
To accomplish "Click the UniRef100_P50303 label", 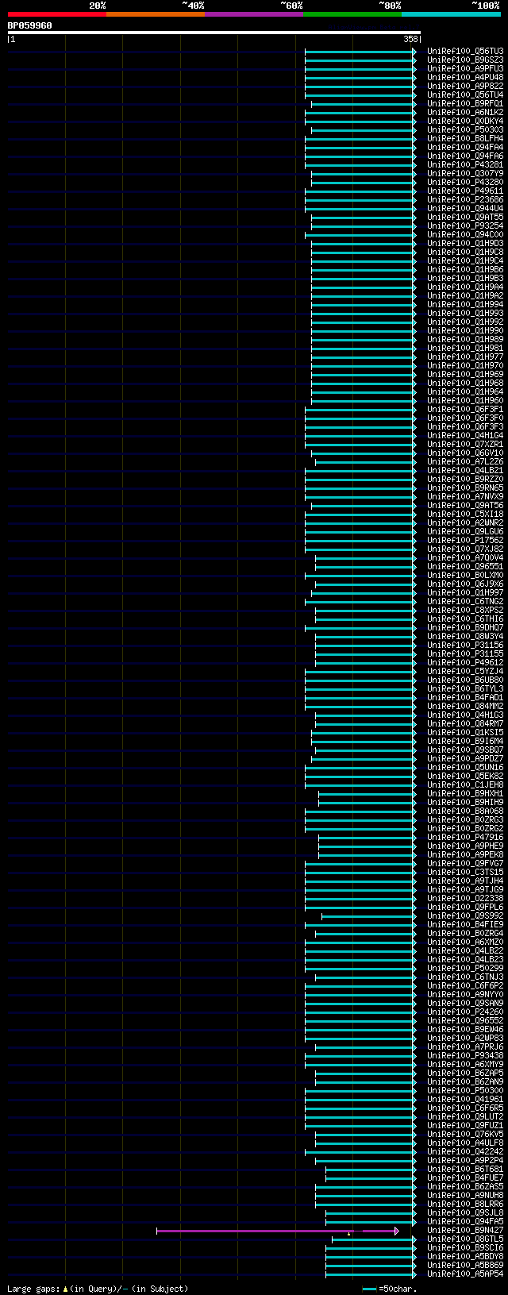I will coord(465,129).
